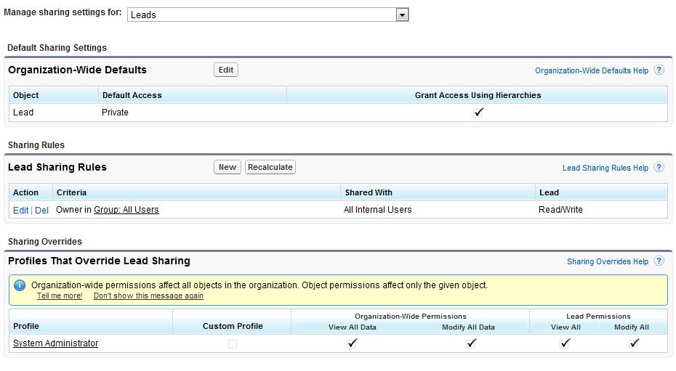The width and height of the screenshot is (676, 371).
Task: Click the Recalculate button
Action: coord(270,167)
